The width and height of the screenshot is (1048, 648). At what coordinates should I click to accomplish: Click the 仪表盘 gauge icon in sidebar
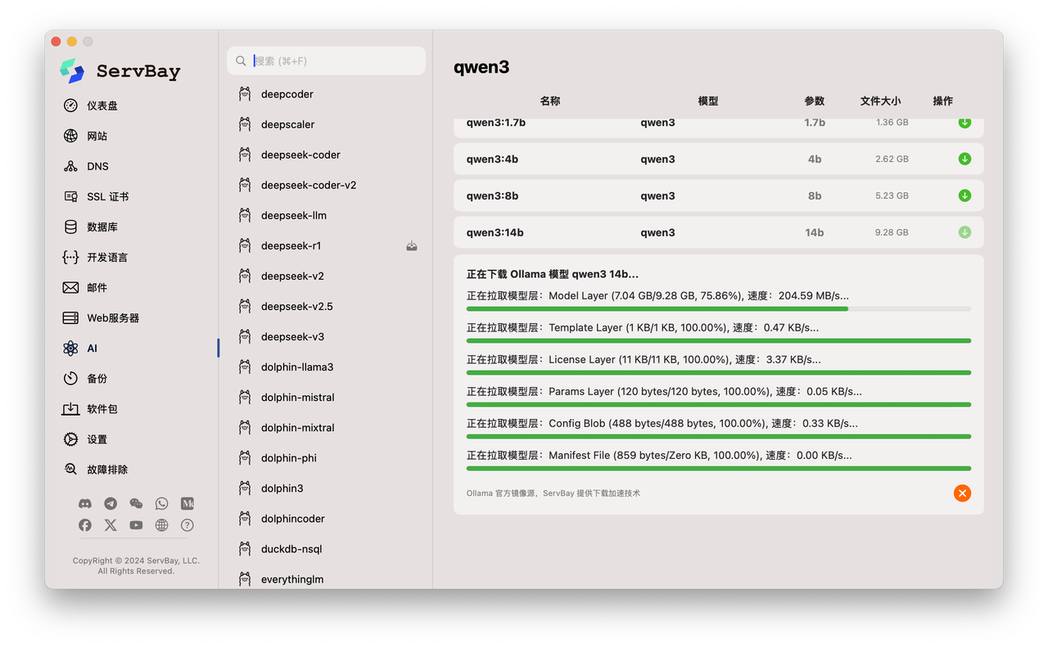tap(70, 106)
